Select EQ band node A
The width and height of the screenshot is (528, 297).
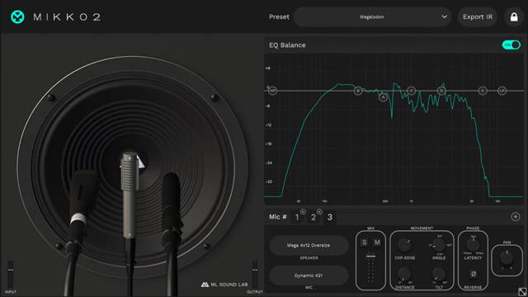[x=383, y=97]
